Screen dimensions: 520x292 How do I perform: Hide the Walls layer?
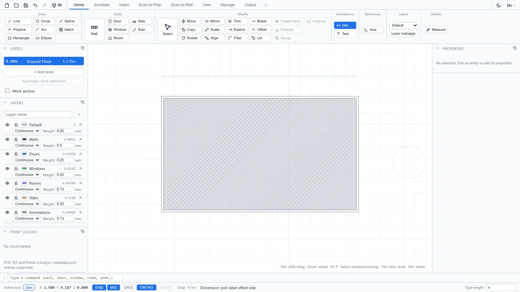click(x=7, y=139)
